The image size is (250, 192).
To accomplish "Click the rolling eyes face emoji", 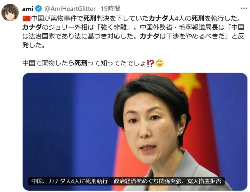I will coord(160,63).
